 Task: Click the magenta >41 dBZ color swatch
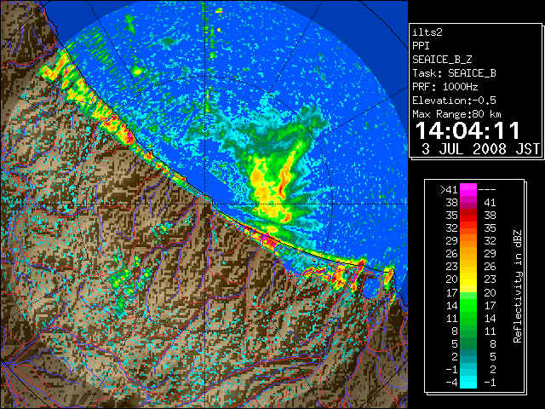pyautogui.click(x=468, y=189)
